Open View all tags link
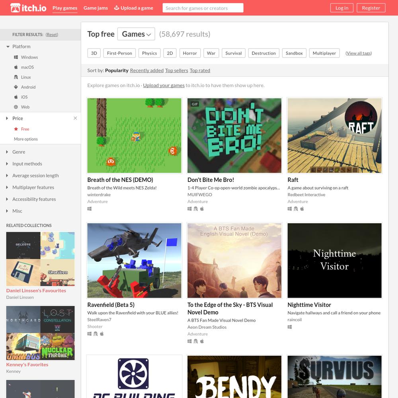 (x=359, y=53)
